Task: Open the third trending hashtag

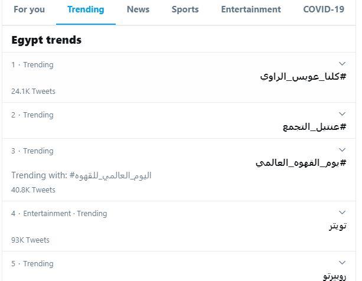Action: [301, 163]
